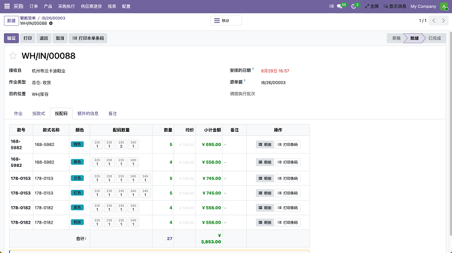Click 打印条码 for the 紫色 row
Image resolution: width=452 pixels, height=253 pixels.
[288, 207]
